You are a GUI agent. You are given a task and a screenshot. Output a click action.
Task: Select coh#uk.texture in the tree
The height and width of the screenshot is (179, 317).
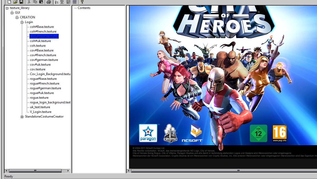(x=40, y=41)
